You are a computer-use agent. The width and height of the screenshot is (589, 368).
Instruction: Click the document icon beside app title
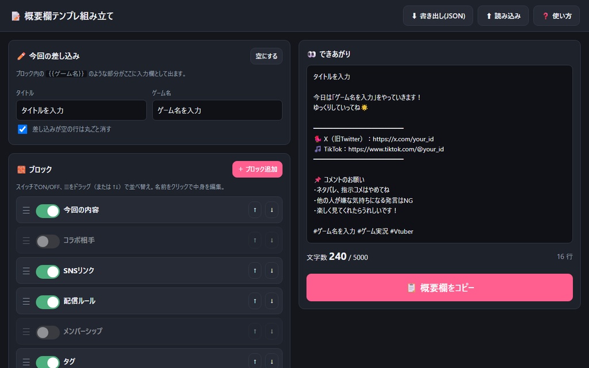click(16, 16)
